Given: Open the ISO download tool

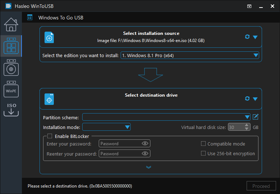Looking at the screenshot, I should (x=11, y=110).
